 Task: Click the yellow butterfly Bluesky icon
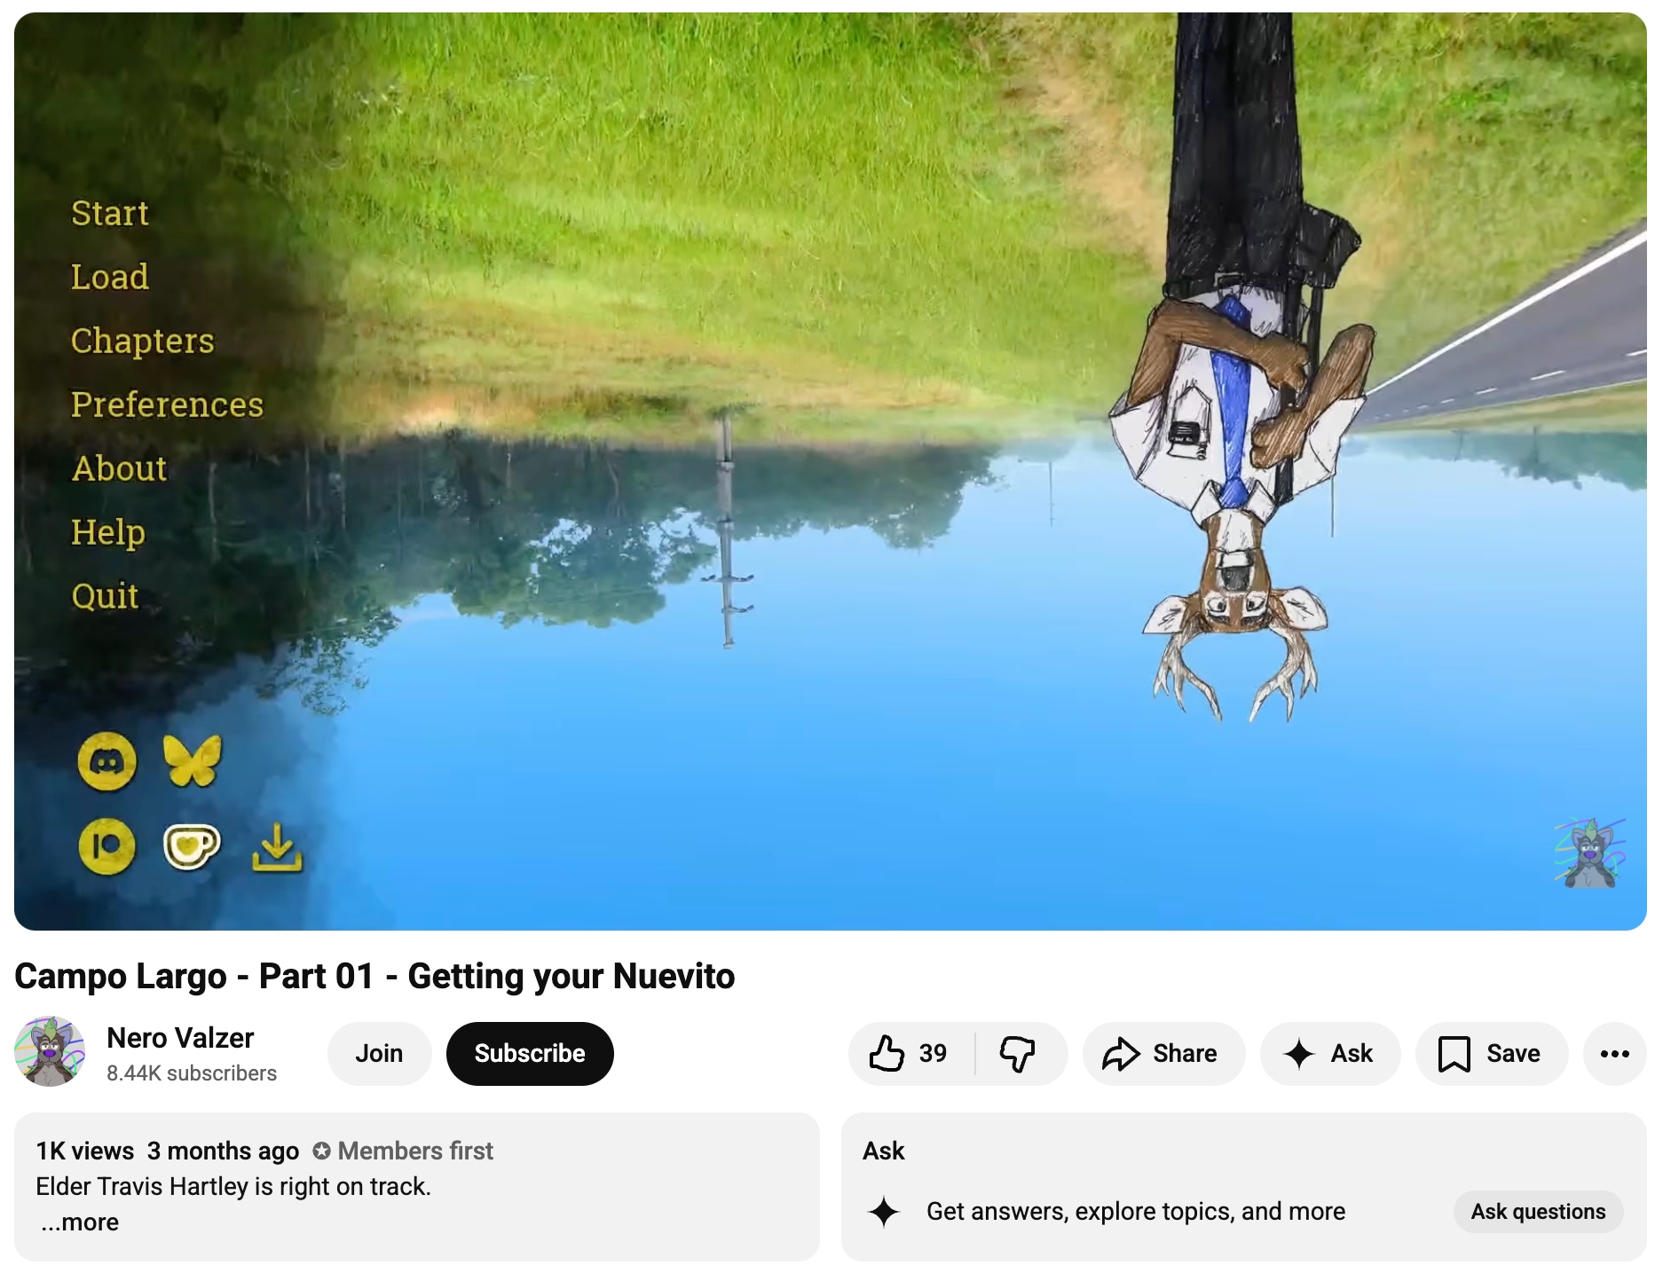[x=192, y=761]
